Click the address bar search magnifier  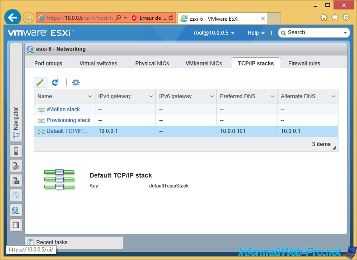(x=118, y=18)
